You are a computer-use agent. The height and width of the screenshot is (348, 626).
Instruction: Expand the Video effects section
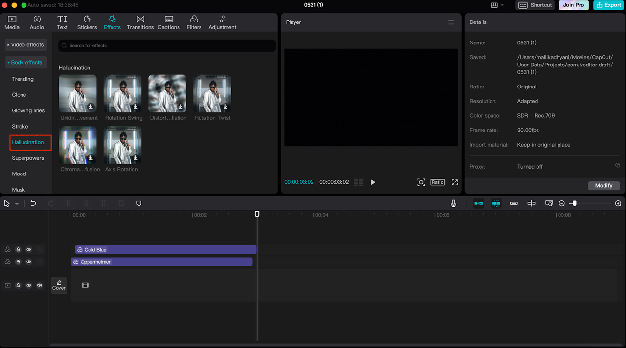[26, 45]
